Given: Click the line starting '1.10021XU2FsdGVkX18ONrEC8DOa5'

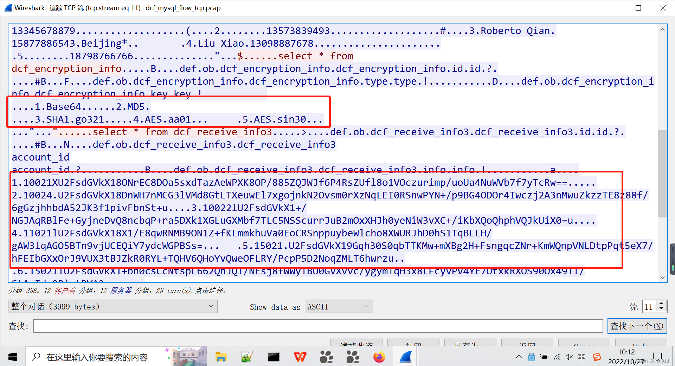Looking at the screenshot, I should point(304,183).
